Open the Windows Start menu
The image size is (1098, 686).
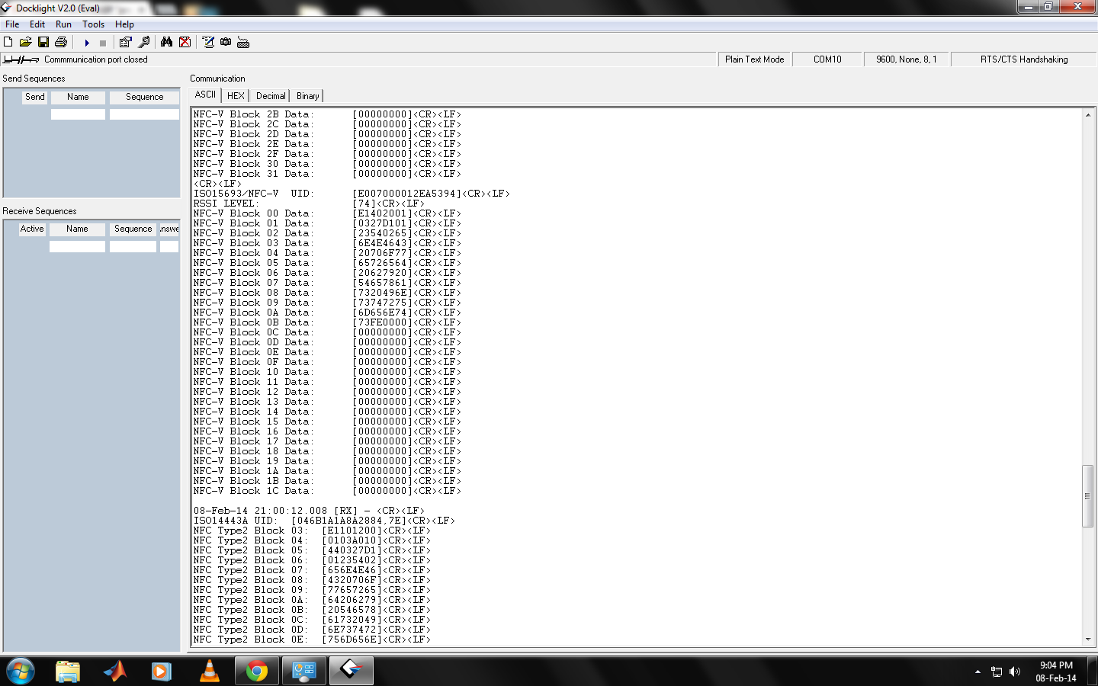20,672
